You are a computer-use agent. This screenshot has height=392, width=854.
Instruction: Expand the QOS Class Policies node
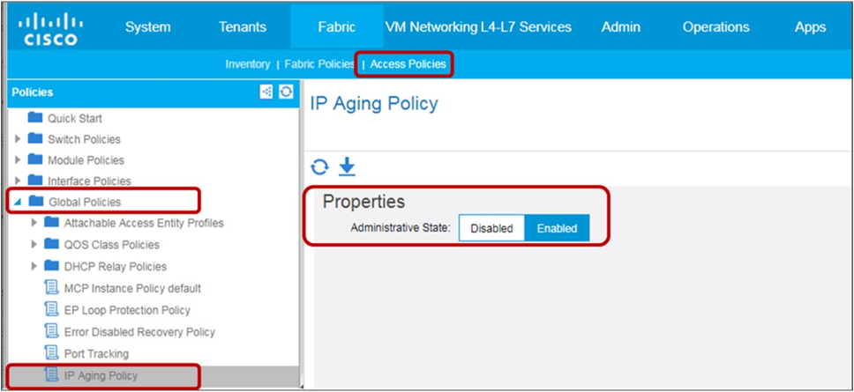click(x=34, y=245)
